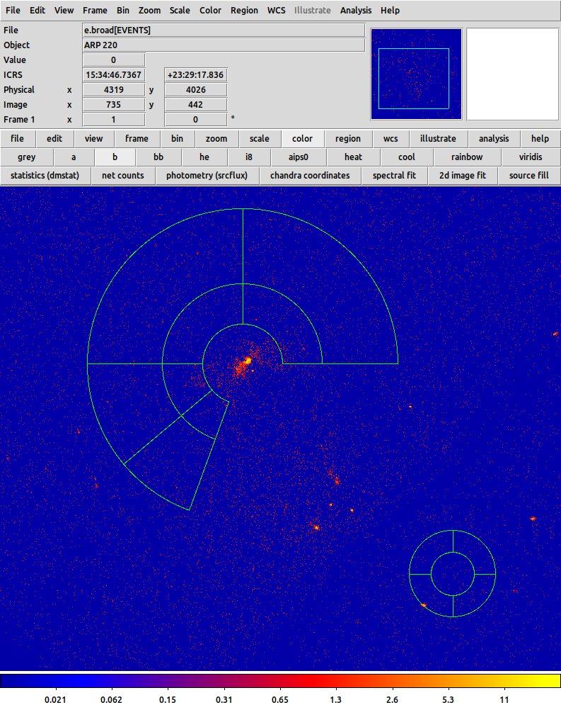Select the 'he' colormap
The height and width of the screenshot is (705, 561).
pos(204,157)
